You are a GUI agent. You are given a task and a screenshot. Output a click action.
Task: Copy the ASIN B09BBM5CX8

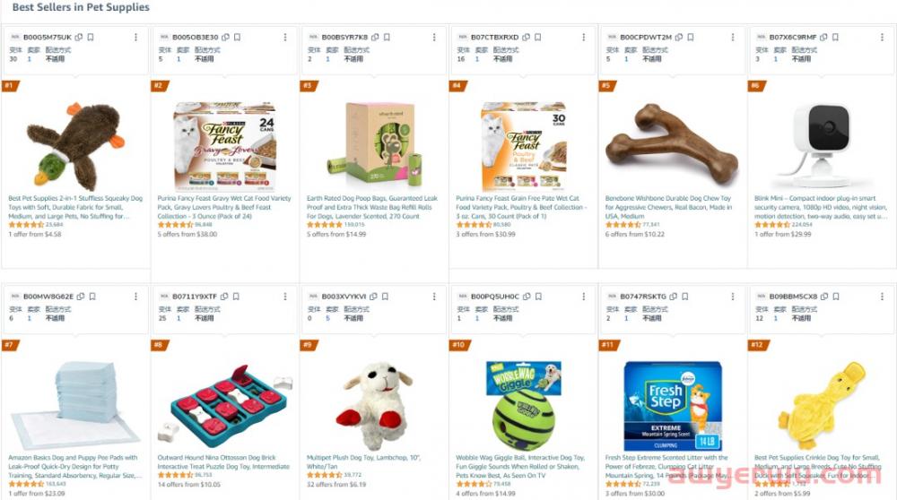point(824,297)
